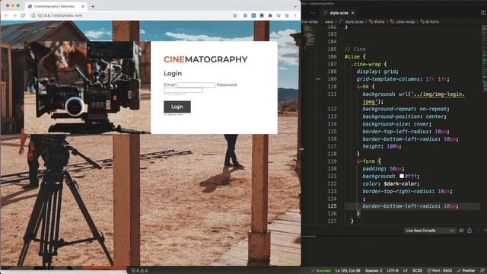Open the Chrome extensions puzzle icon
Viewport: 487px width, 274px height.
270,15
